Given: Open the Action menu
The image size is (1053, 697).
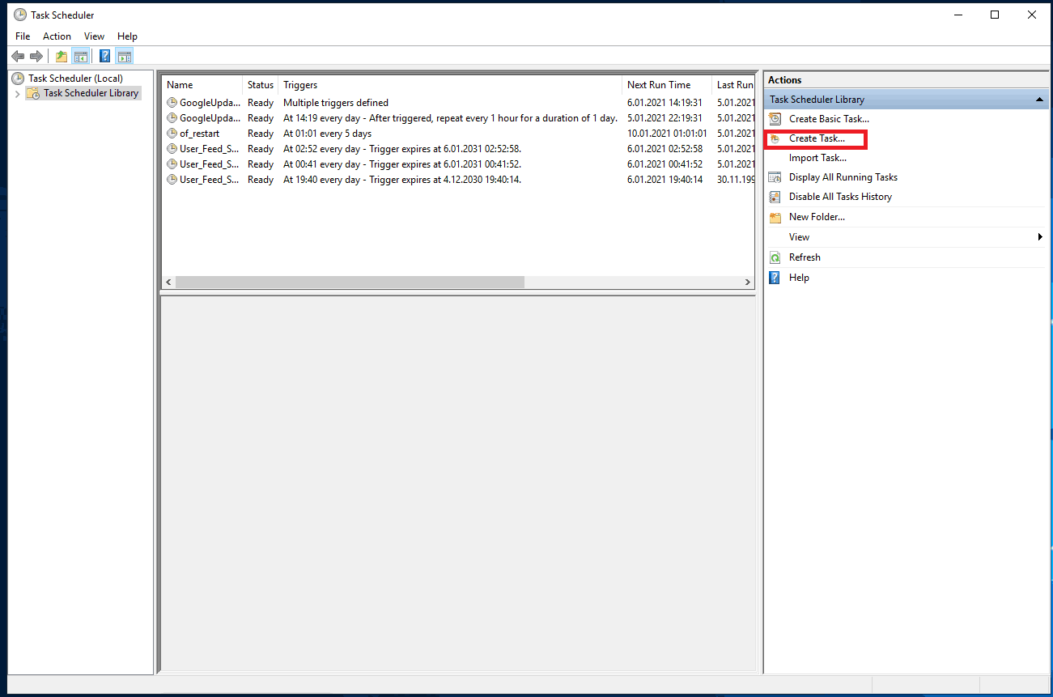Looking at the screenshot, I should (x=57, y=36).
